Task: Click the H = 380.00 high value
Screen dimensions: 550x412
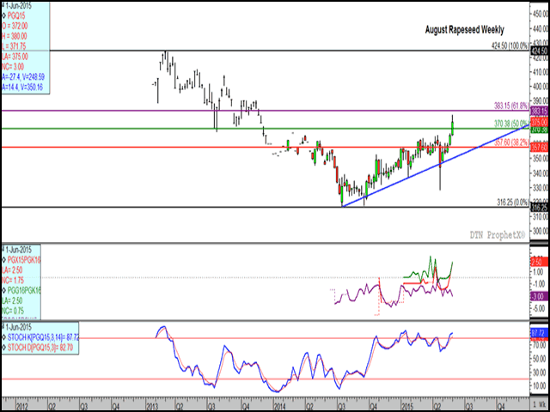Action: click(15, 36)
